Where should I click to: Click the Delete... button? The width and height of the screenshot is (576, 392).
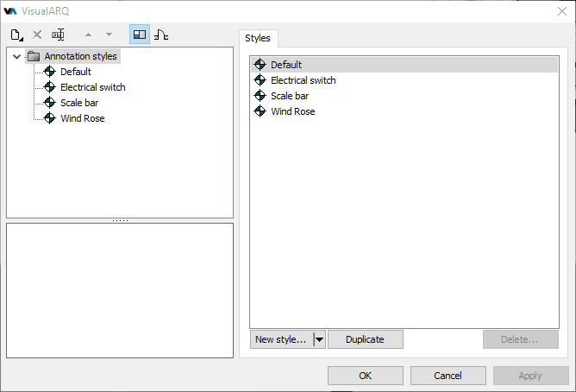[x=521, y=339]
